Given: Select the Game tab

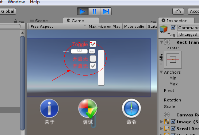Looking at the screenshot, I should [x=81, y=20].
